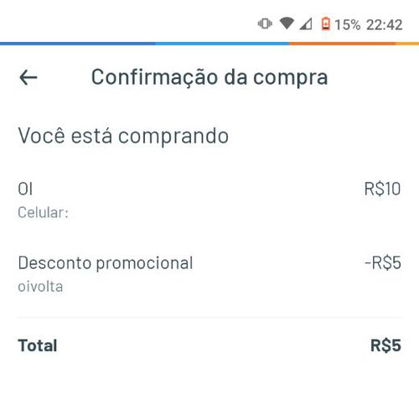Tap the 22:42 clock

click(385, 24)
